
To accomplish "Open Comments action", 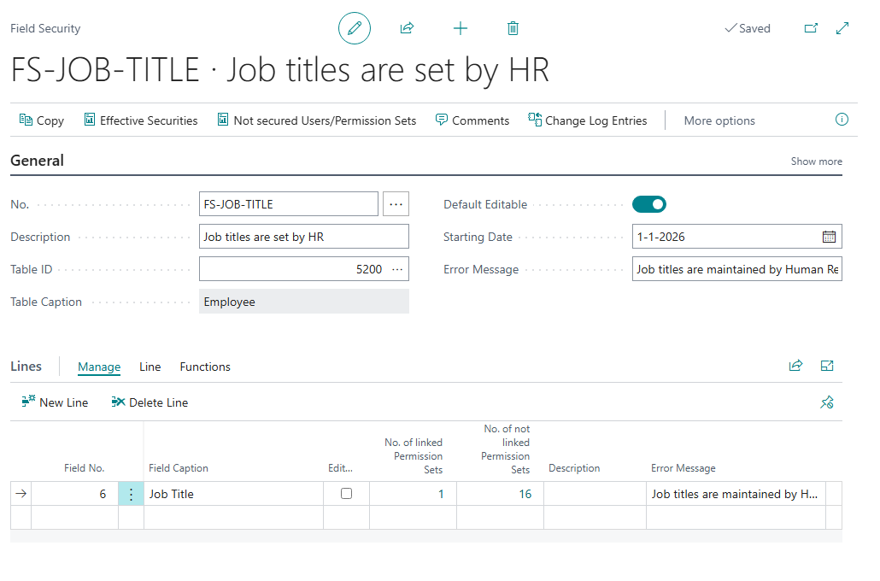I will [472, 120].
